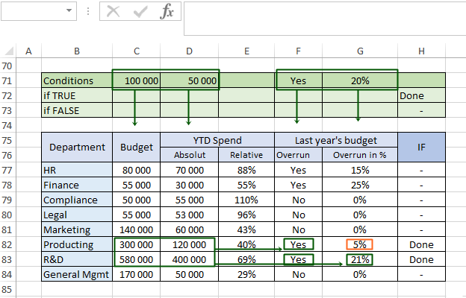Screen dimensions: 466x298
Task: Click the formula bar options dots handle
Action: (x=88, y=12)
